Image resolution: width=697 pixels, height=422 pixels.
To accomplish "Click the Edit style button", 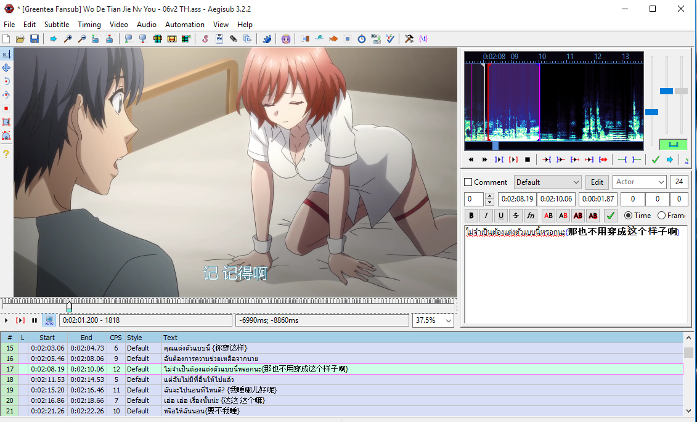I will click(597, 182).
